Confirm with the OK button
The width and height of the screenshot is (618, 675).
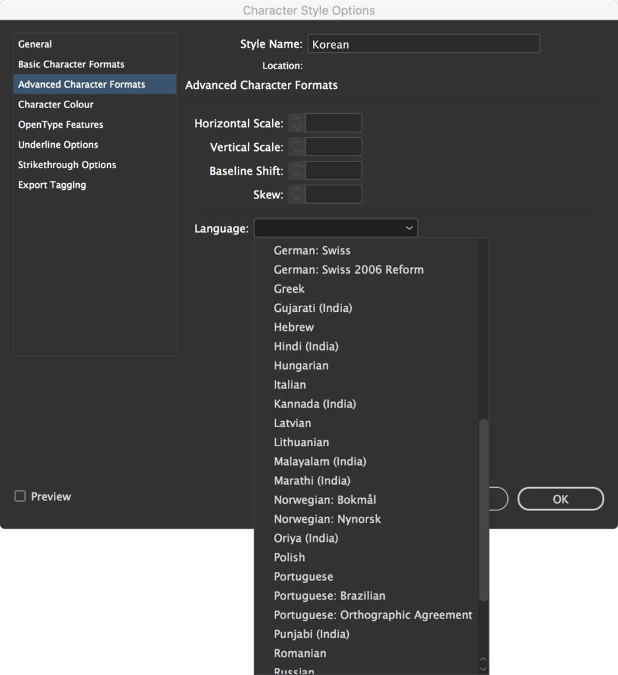[x=560, y=499]
